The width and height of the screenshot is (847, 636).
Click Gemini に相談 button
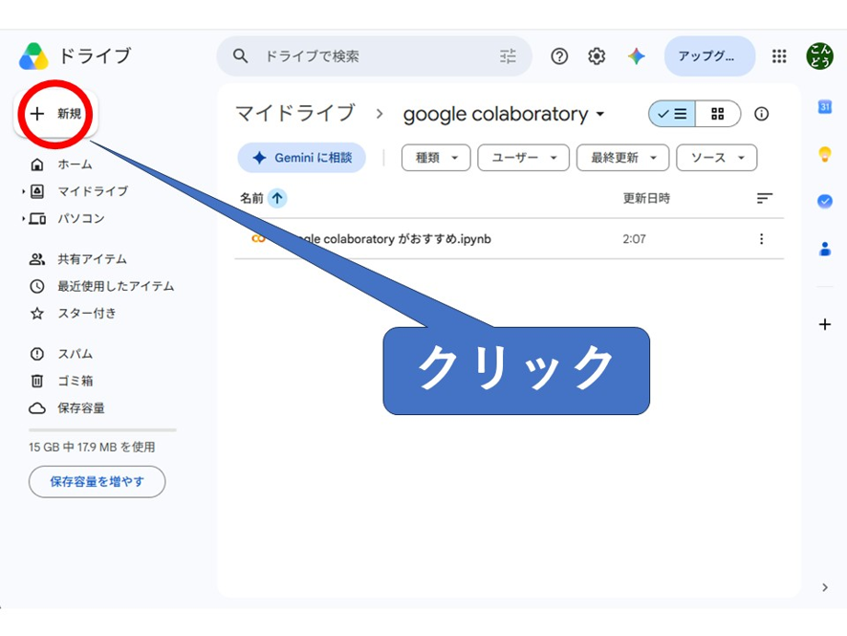[302, 158]
